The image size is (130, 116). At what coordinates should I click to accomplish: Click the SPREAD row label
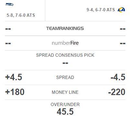click(x=65, y=77)
